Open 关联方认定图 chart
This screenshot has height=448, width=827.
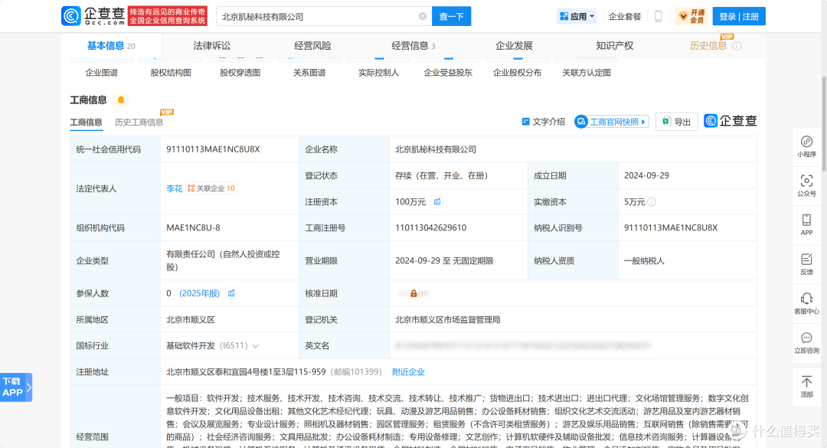tap(587, 72)
